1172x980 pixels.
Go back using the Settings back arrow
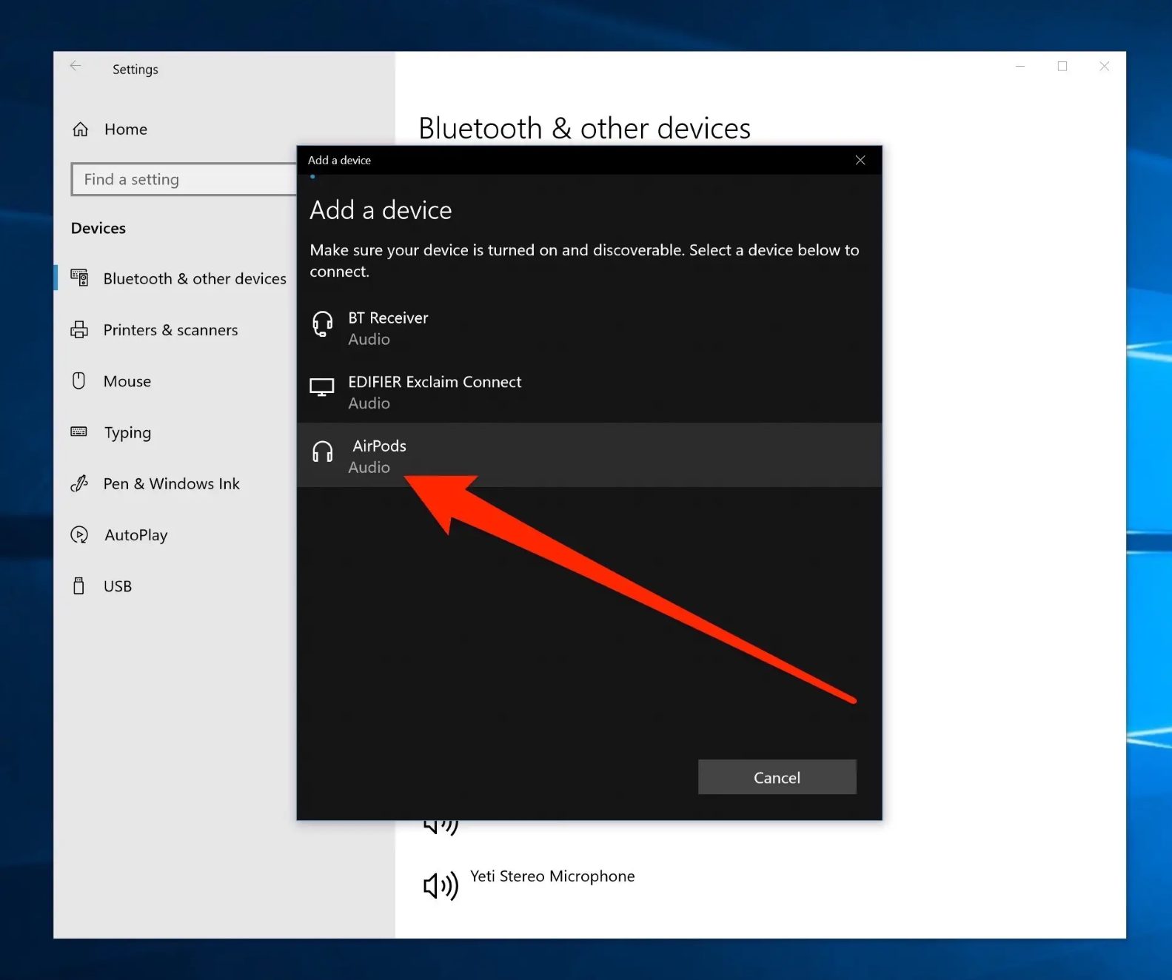[76, 67]
